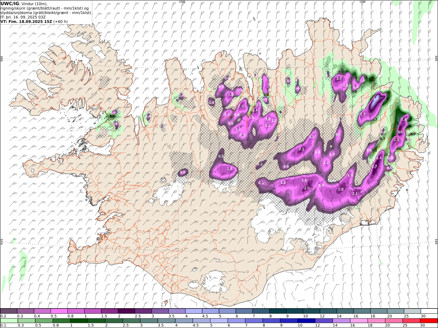The width and height of the screenshot is (438, 328).
Task: Click the lower legend swatch labeled 25
Action: [x=411, y=320]
